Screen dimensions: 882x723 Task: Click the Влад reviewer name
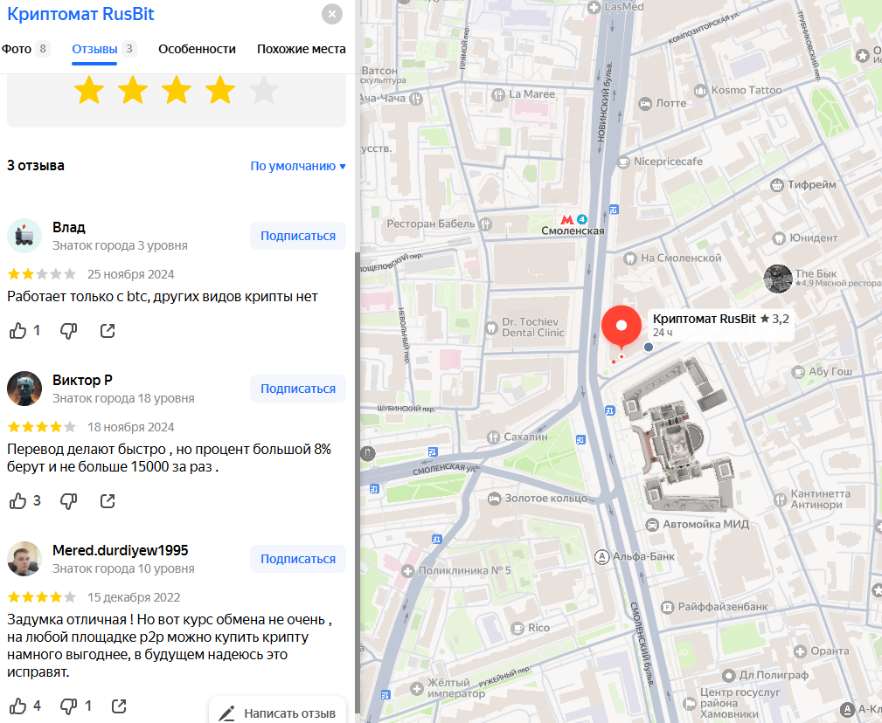pyautogui.click(x=69, y=228)
